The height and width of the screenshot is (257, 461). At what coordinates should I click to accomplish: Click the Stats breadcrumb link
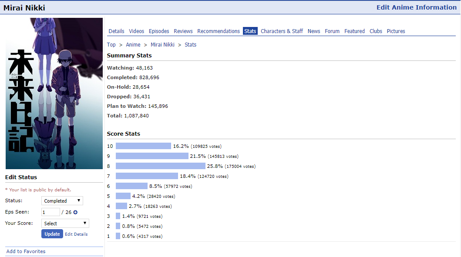click(x=191, y=45)
